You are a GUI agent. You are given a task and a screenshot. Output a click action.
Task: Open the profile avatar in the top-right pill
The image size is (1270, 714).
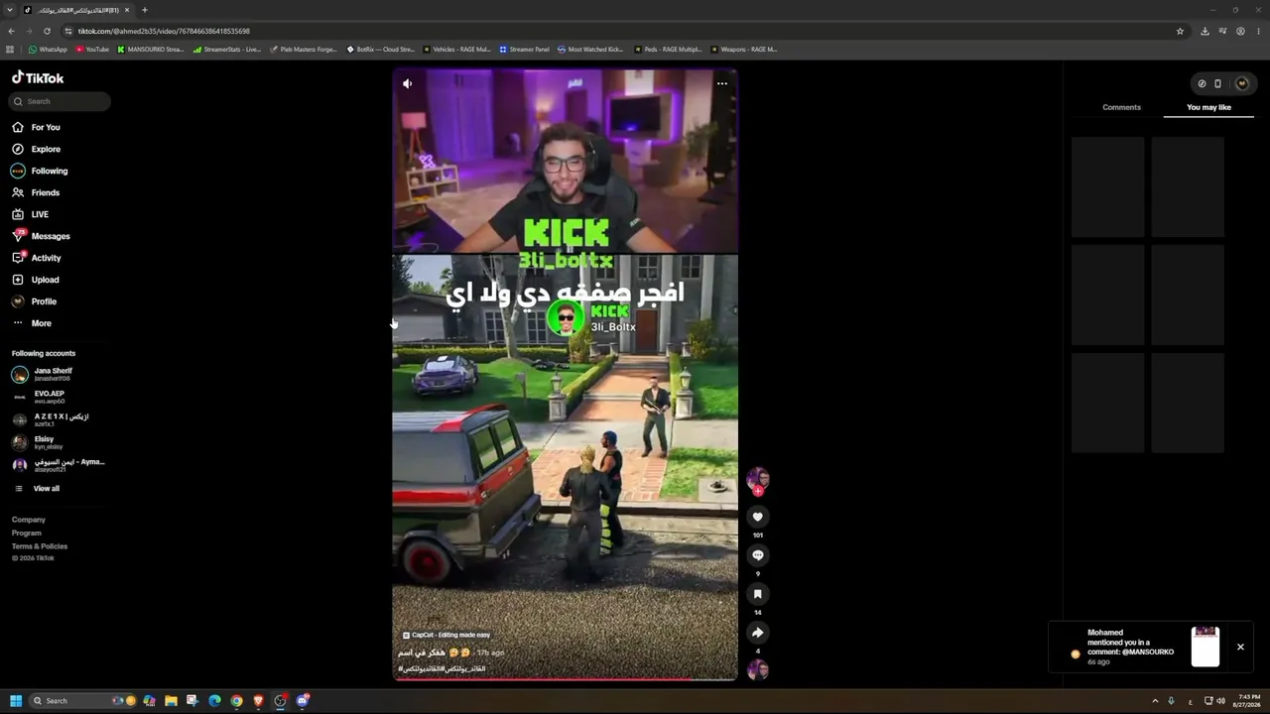pyautogui.click(x=1241, y=83)
